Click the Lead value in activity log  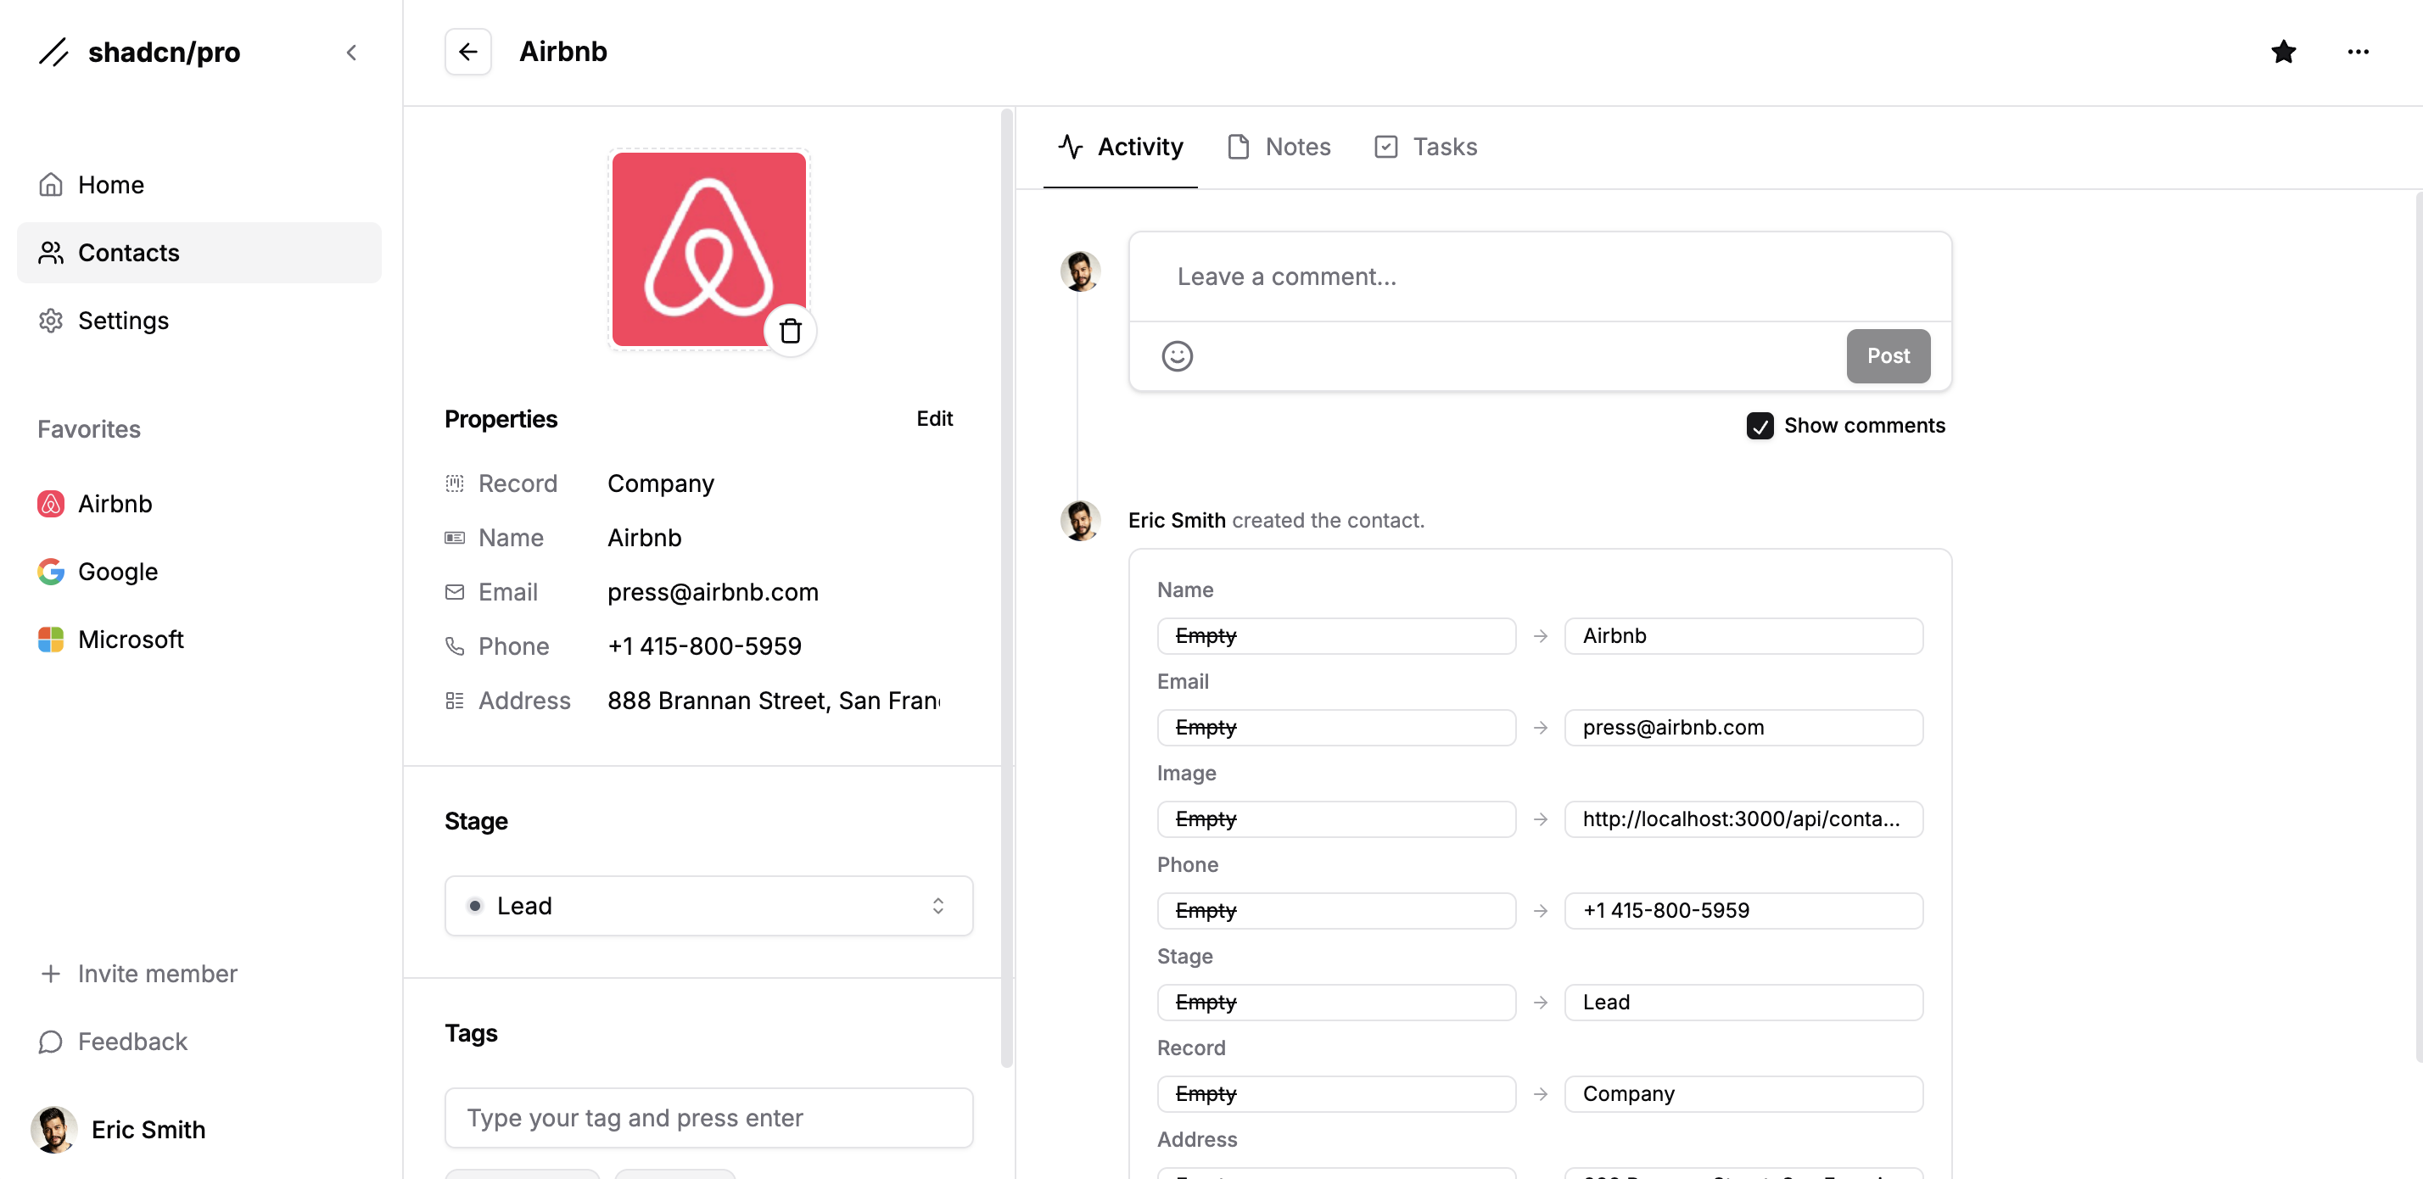(1743, 1003)
